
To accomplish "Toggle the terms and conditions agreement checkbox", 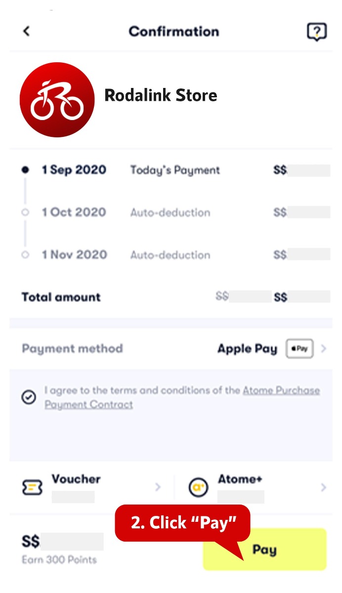I will [29, 398].
